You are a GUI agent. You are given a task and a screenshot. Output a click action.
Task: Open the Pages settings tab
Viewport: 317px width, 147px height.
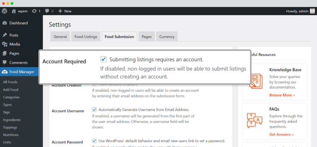[x=147, y=36]
